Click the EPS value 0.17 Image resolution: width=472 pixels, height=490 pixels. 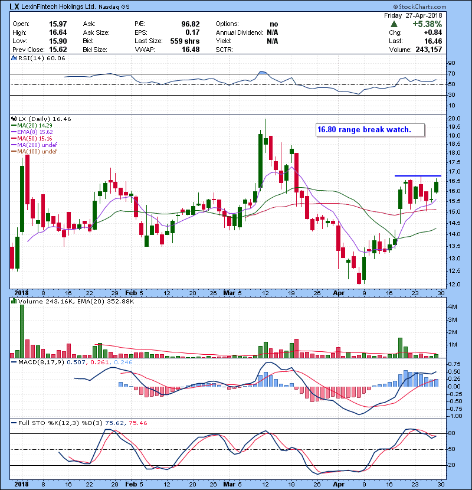coord(192,32)
